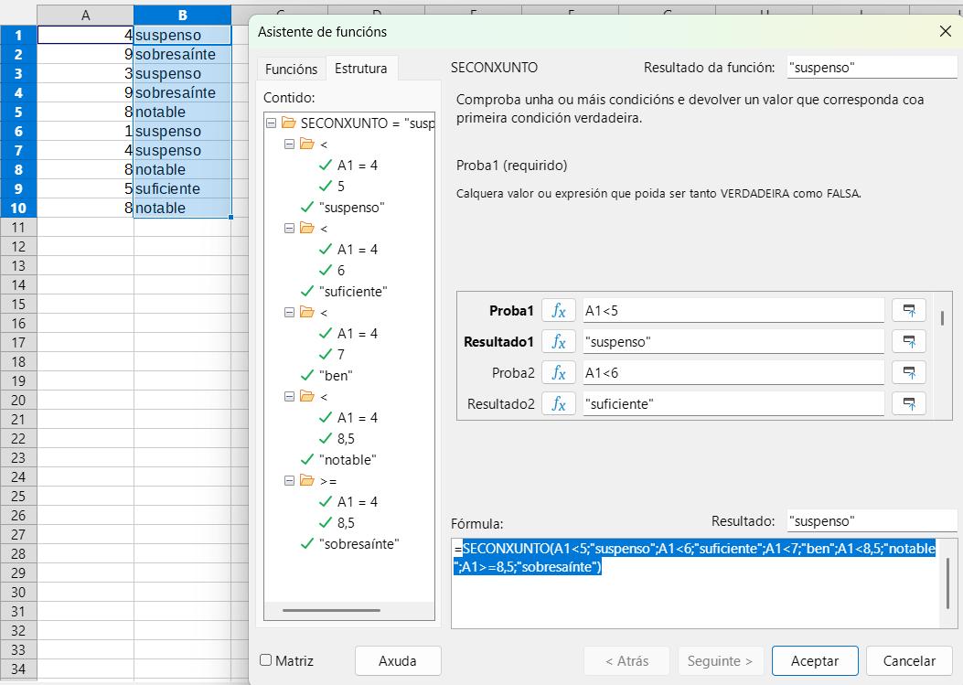Click the < Atrás button

pyautogui.click(x=626, y=660)
